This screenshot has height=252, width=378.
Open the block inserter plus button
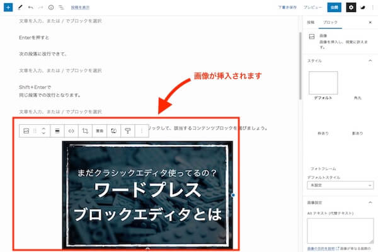[x=8, y=8]
